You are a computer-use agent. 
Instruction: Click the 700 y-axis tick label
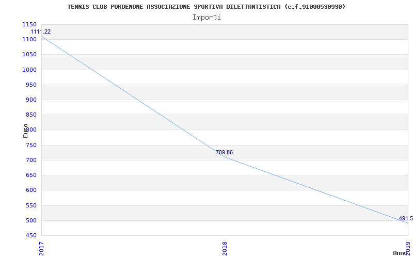point(31,160)
